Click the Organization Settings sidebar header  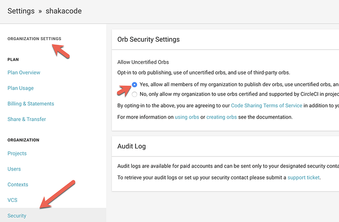(x=34, y=38)
